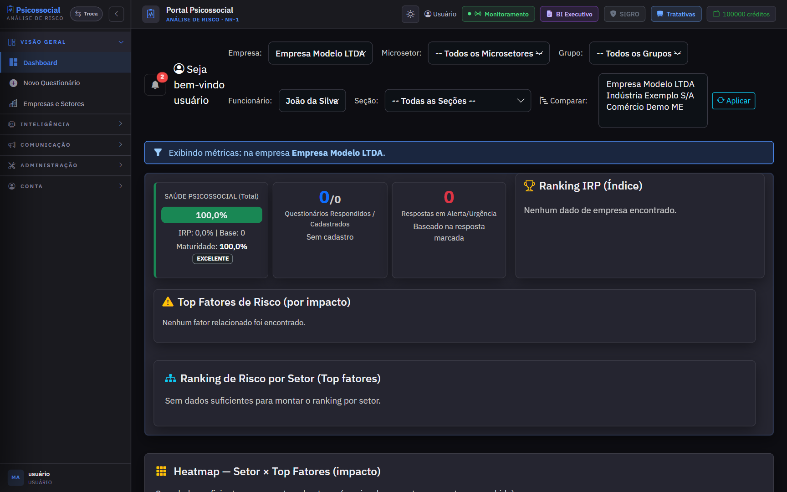Click the filter funnel icon
The width and height of the screenshot is (787, 492).
(x=158, y=153)
